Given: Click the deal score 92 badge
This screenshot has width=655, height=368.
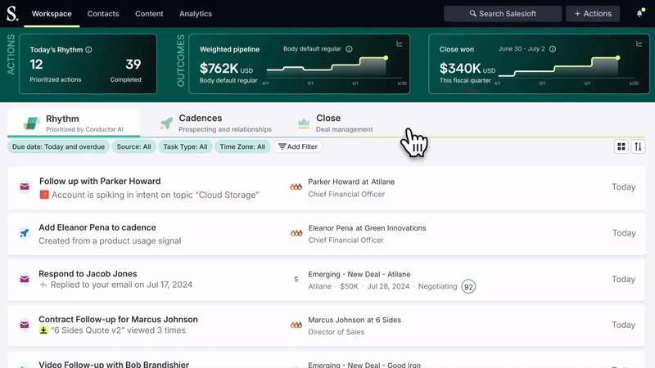Looking at the screenshot, I should click(468, 287).
